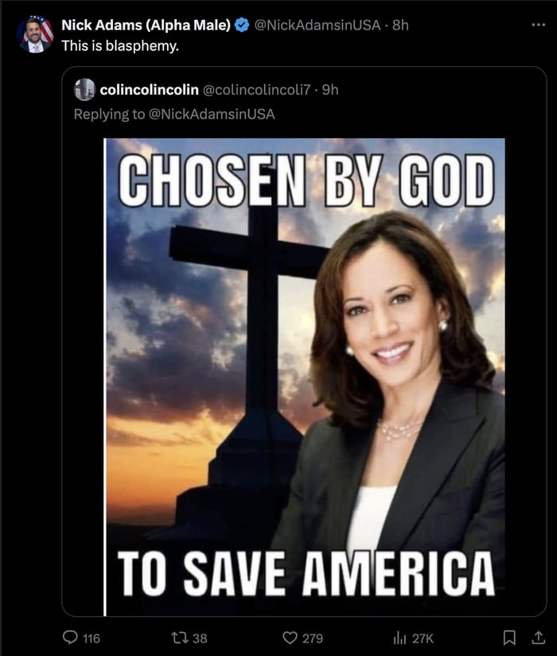Image resolution: width=557 pixels, height=656 pixels.
Task: Open the colincolincolin display name
Action: (149, 90)
